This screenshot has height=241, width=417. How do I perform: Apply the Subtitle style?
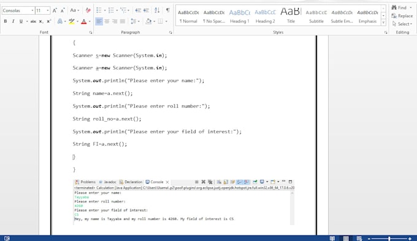(316, 16)
